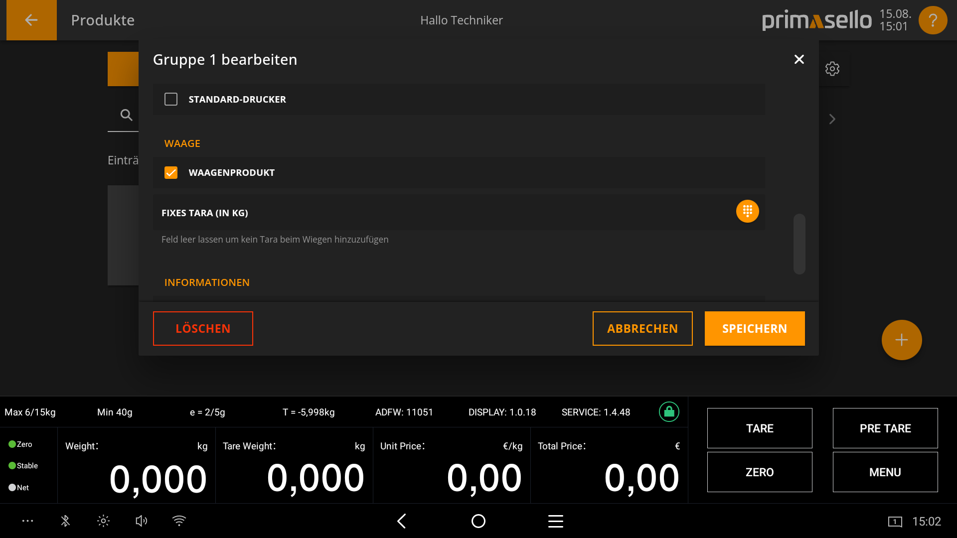The width and height of the screenshot is (957, 538).
Task: Open the recent apps menu button
Action: 555,521
